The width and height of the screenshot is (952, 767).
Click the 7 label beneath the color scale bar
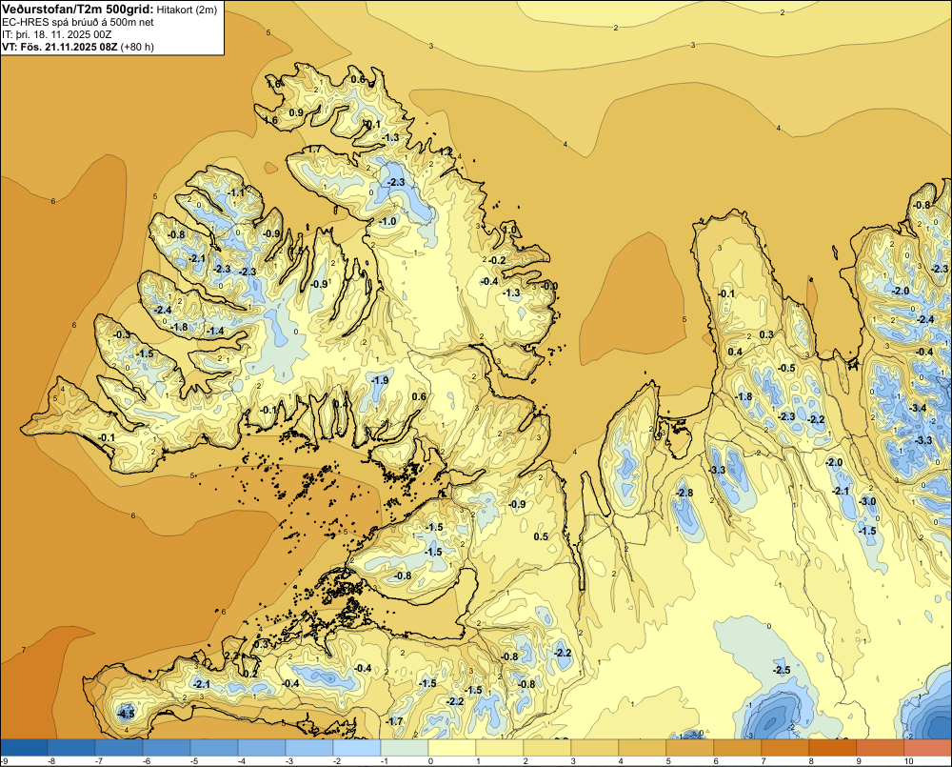click(x=764, y=761)
